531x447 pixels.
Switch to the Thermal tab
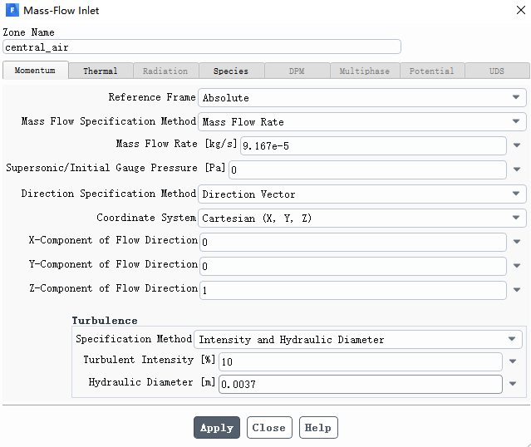point(100,71)
